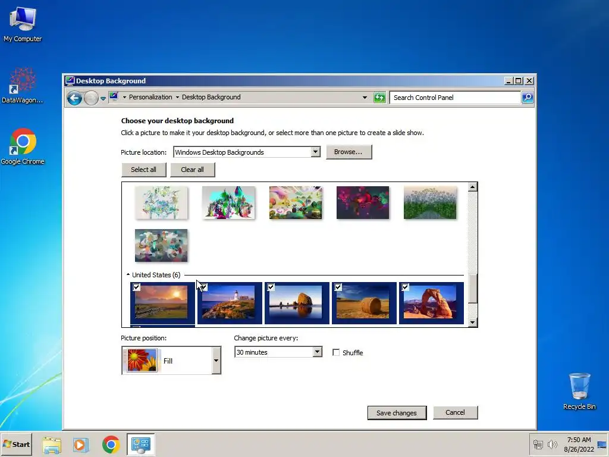Click the greyed Forward navigation arrow
609x457 pixels.
click(91, 98)
